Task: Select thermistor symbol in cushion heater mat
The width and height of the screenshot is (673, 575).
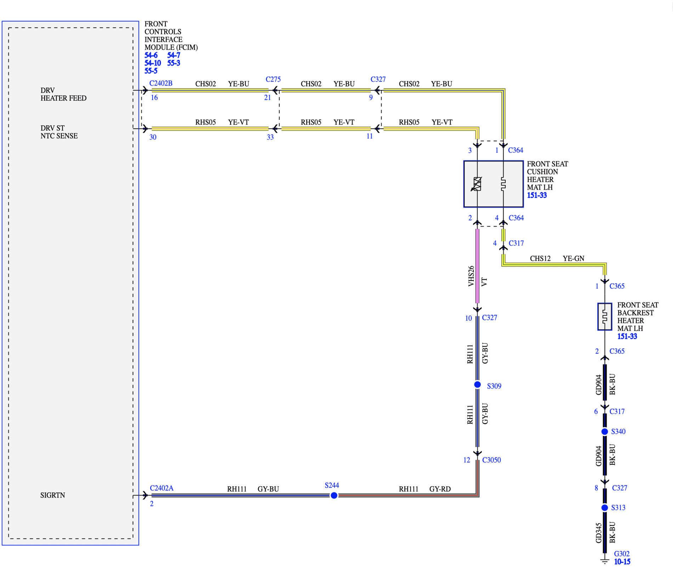Action: 477,184
